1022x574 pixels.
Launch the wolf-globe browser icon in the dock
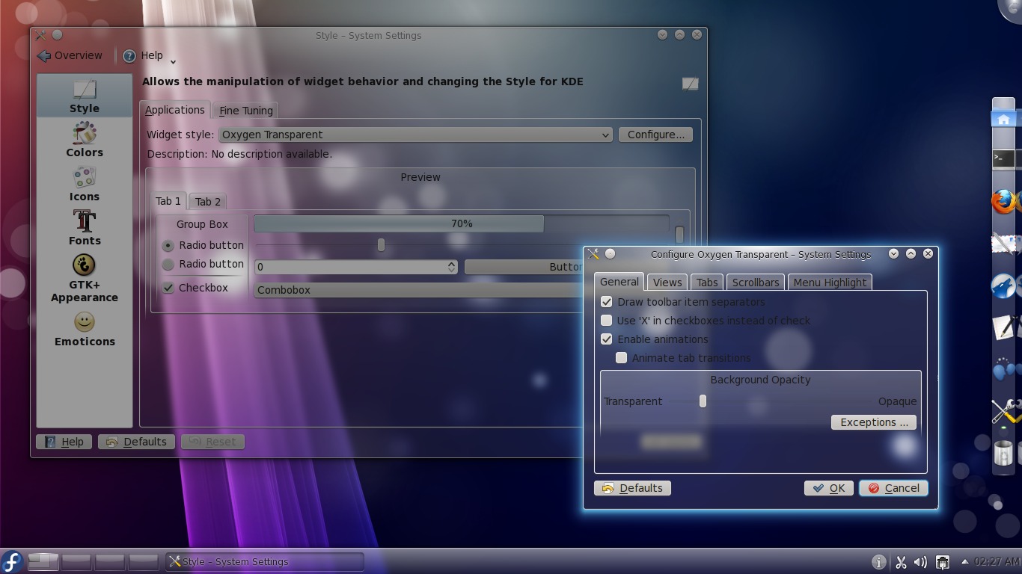1004,286
